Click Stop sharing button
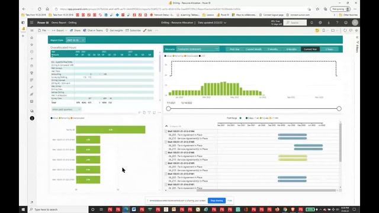Viewport: 379px width, 213px height. (x=217, y=201)
